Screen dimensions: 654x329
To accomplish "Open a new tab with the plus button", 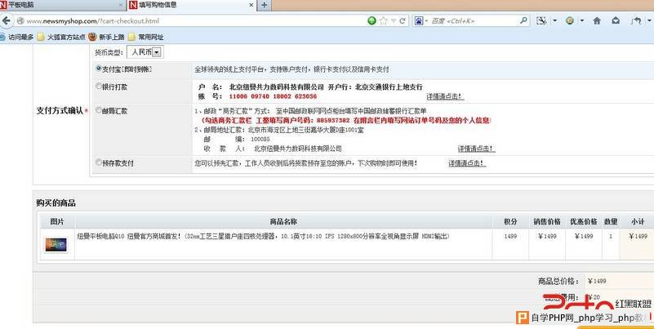I will point(264,5).
